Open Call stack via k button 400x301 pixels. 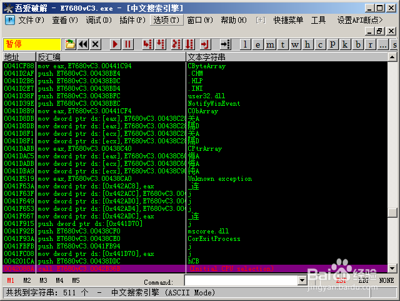[346, 44]
